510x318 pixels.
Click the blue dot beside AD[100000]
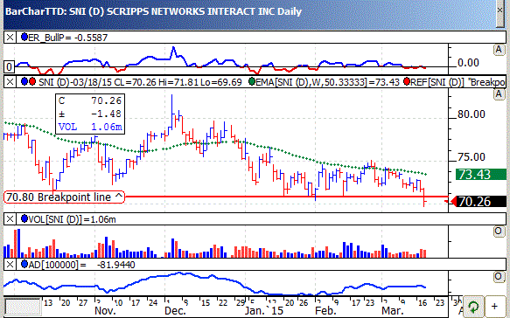click(x=24, y=264)
